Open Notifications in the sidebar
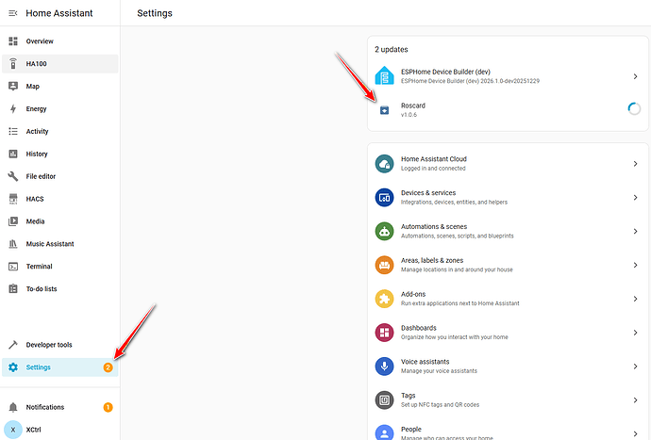Image resolution: width=651 pixels, height=440 pixels. pos(45,407)
